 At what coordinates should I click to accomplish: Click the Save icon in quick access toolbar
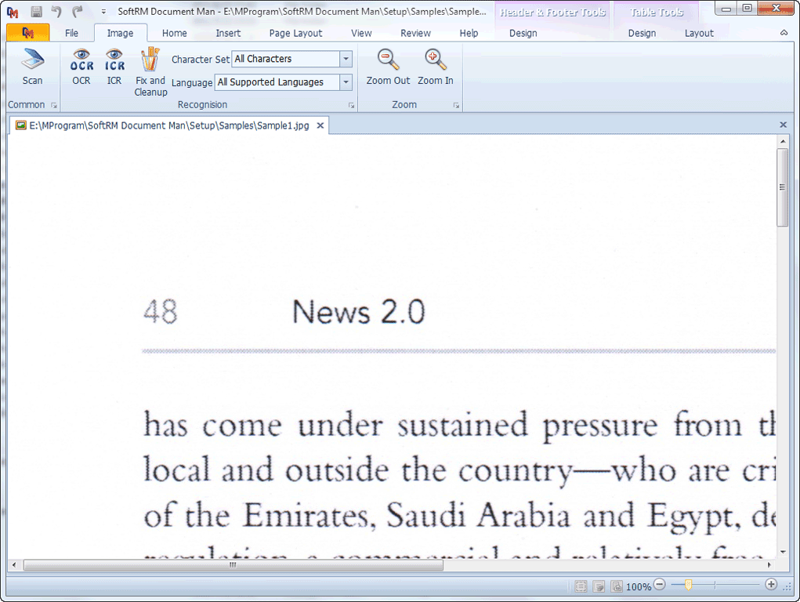pyautogui.click(x=36, y=11)
